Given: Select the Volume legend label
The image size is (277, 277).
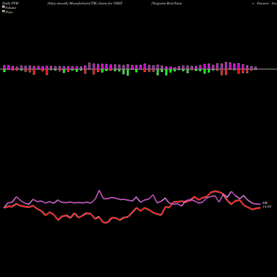Looking at the screenshot, I should (11, 8).
